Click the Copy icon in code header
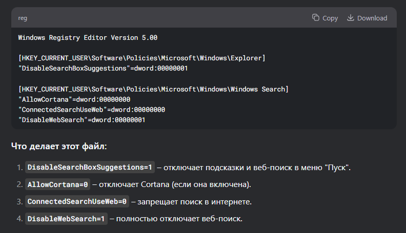This screenshot has width=406, height=233. (x=316, y=18)
